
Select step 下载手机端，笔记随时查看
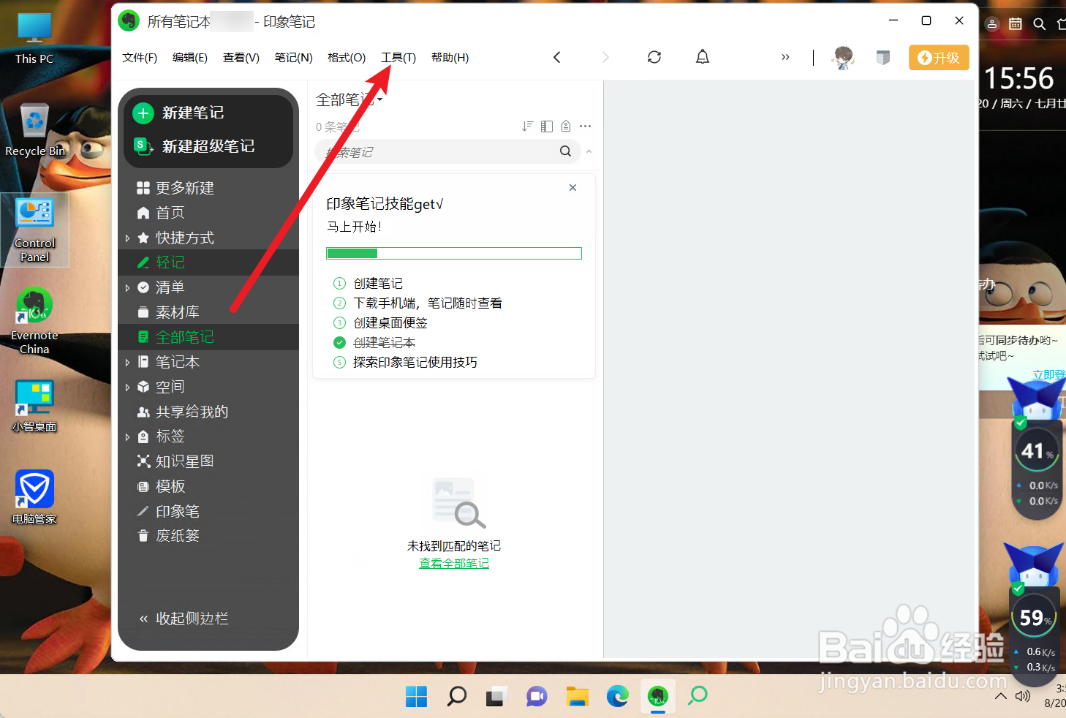tap(417, 303)
